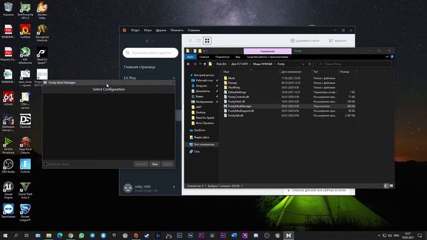Show hidden tray icons chevron
Image resolution: width=427 pixels, height=240 pixels.
click(x=379, y=235)
